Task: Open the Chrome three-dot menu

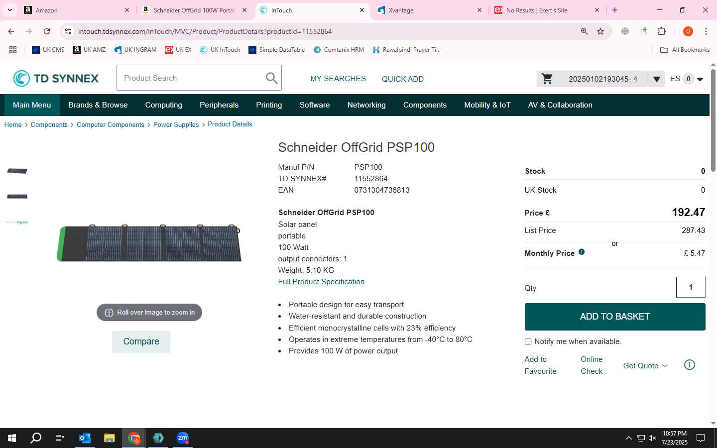Action: 706,31
